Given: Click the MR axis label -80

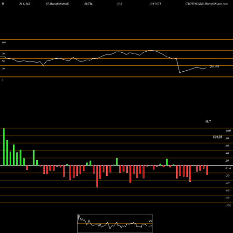Looking at the screenshot, I should click(x=227, y=198).
